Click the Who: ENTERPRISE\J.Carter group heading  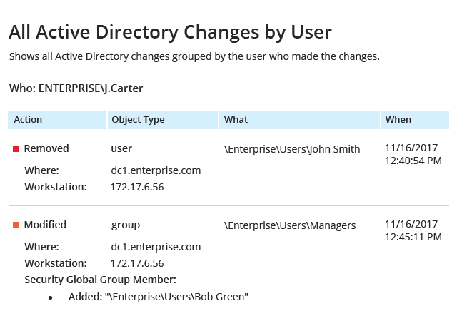point(76,88)
